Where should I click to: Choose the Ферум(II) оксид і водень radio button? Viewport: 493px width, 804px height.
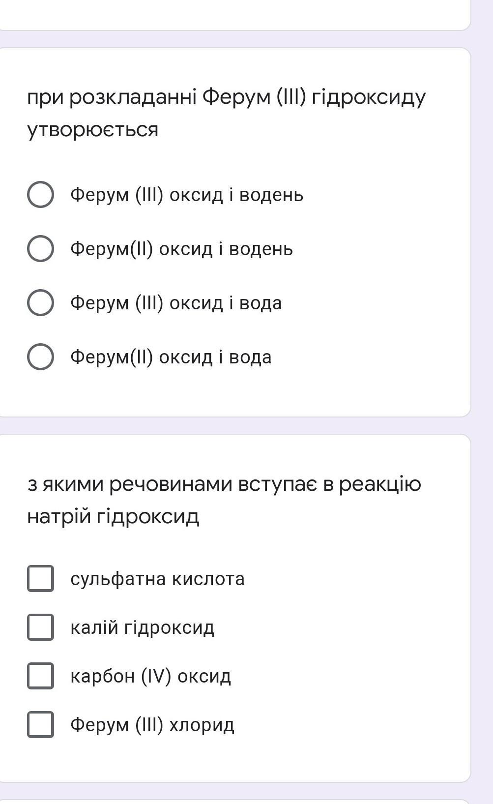click(x=40, y=249)
